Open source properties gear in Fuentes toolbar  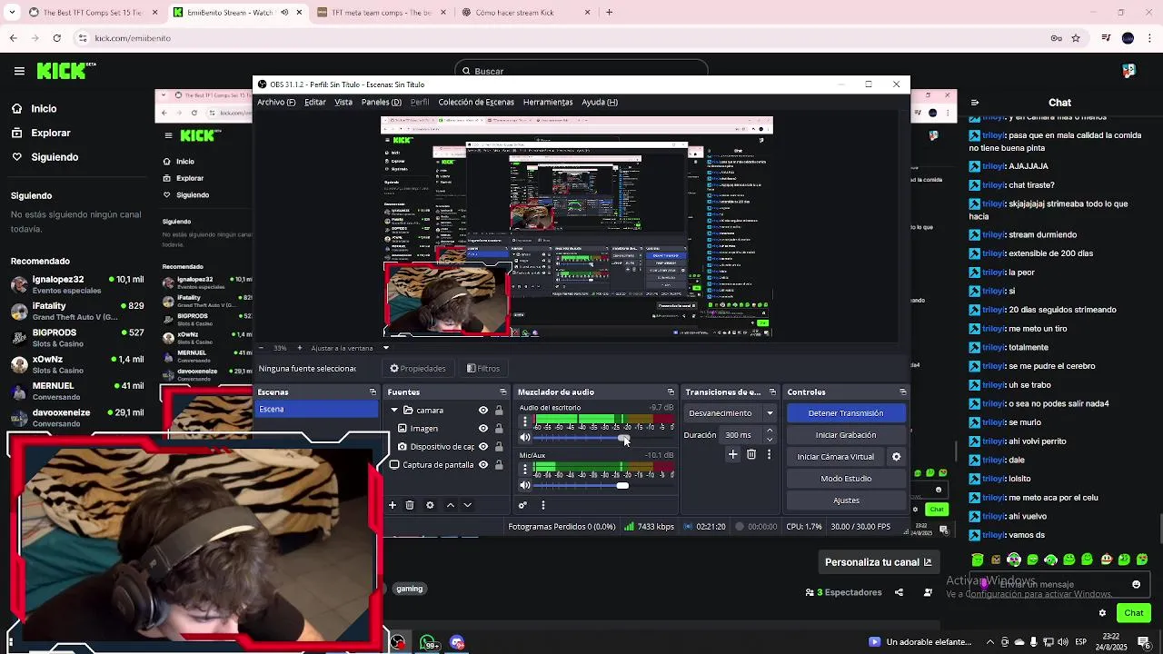click(430, 505)
